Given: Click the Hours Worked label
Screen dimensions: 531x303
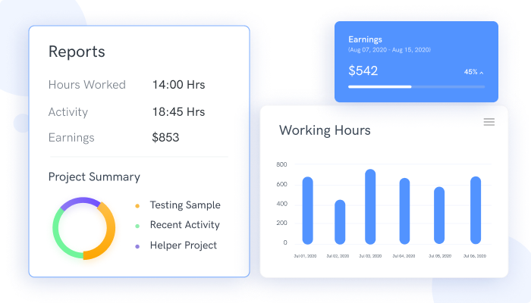Looking at the screenshot, I should click(87, 85).
